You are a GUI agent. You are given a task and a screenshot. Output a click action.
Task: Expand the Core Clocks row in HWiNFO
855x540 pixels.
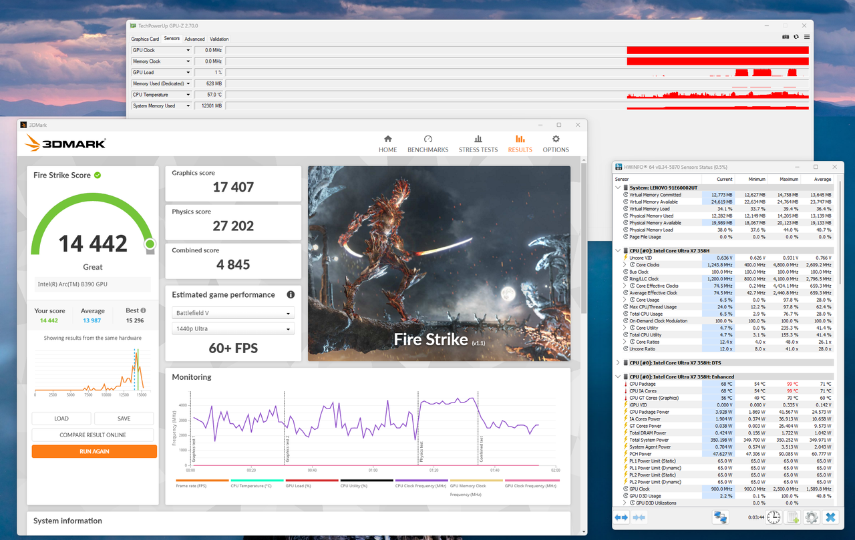click(625, 265)
